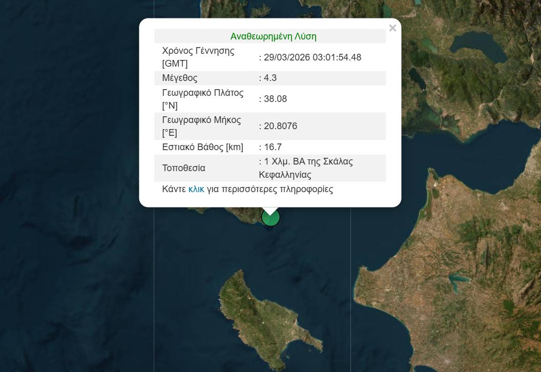541x372 pixels.
Task: Click the magnitude value 4.3
Action: click(270, 78)
